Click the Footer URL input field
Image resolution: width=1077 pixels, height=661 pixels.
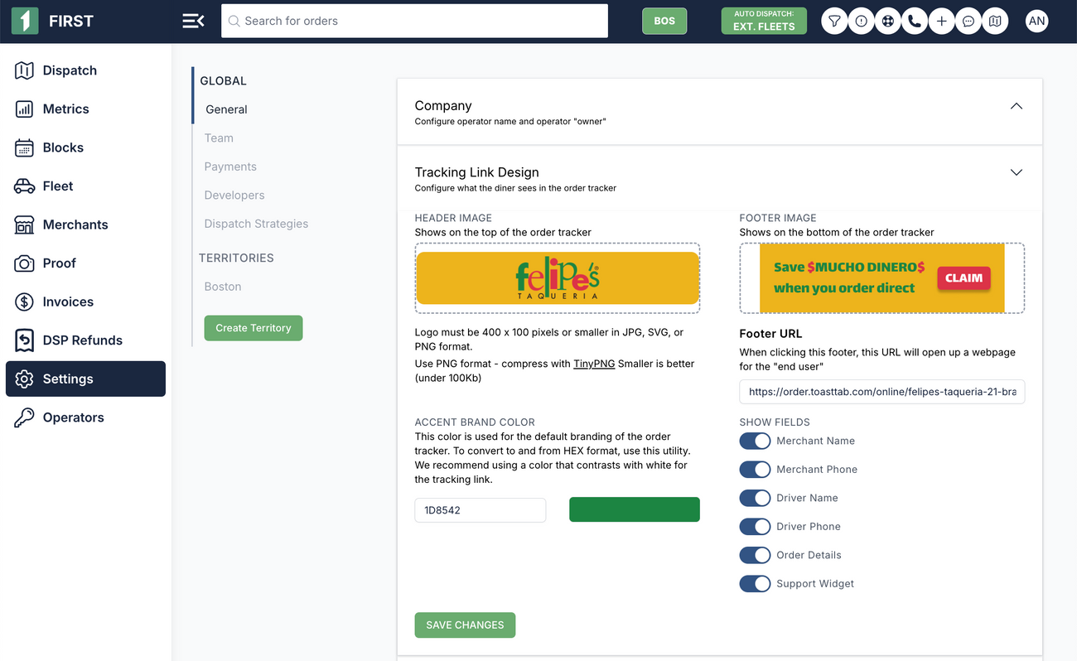coord(882,392)
